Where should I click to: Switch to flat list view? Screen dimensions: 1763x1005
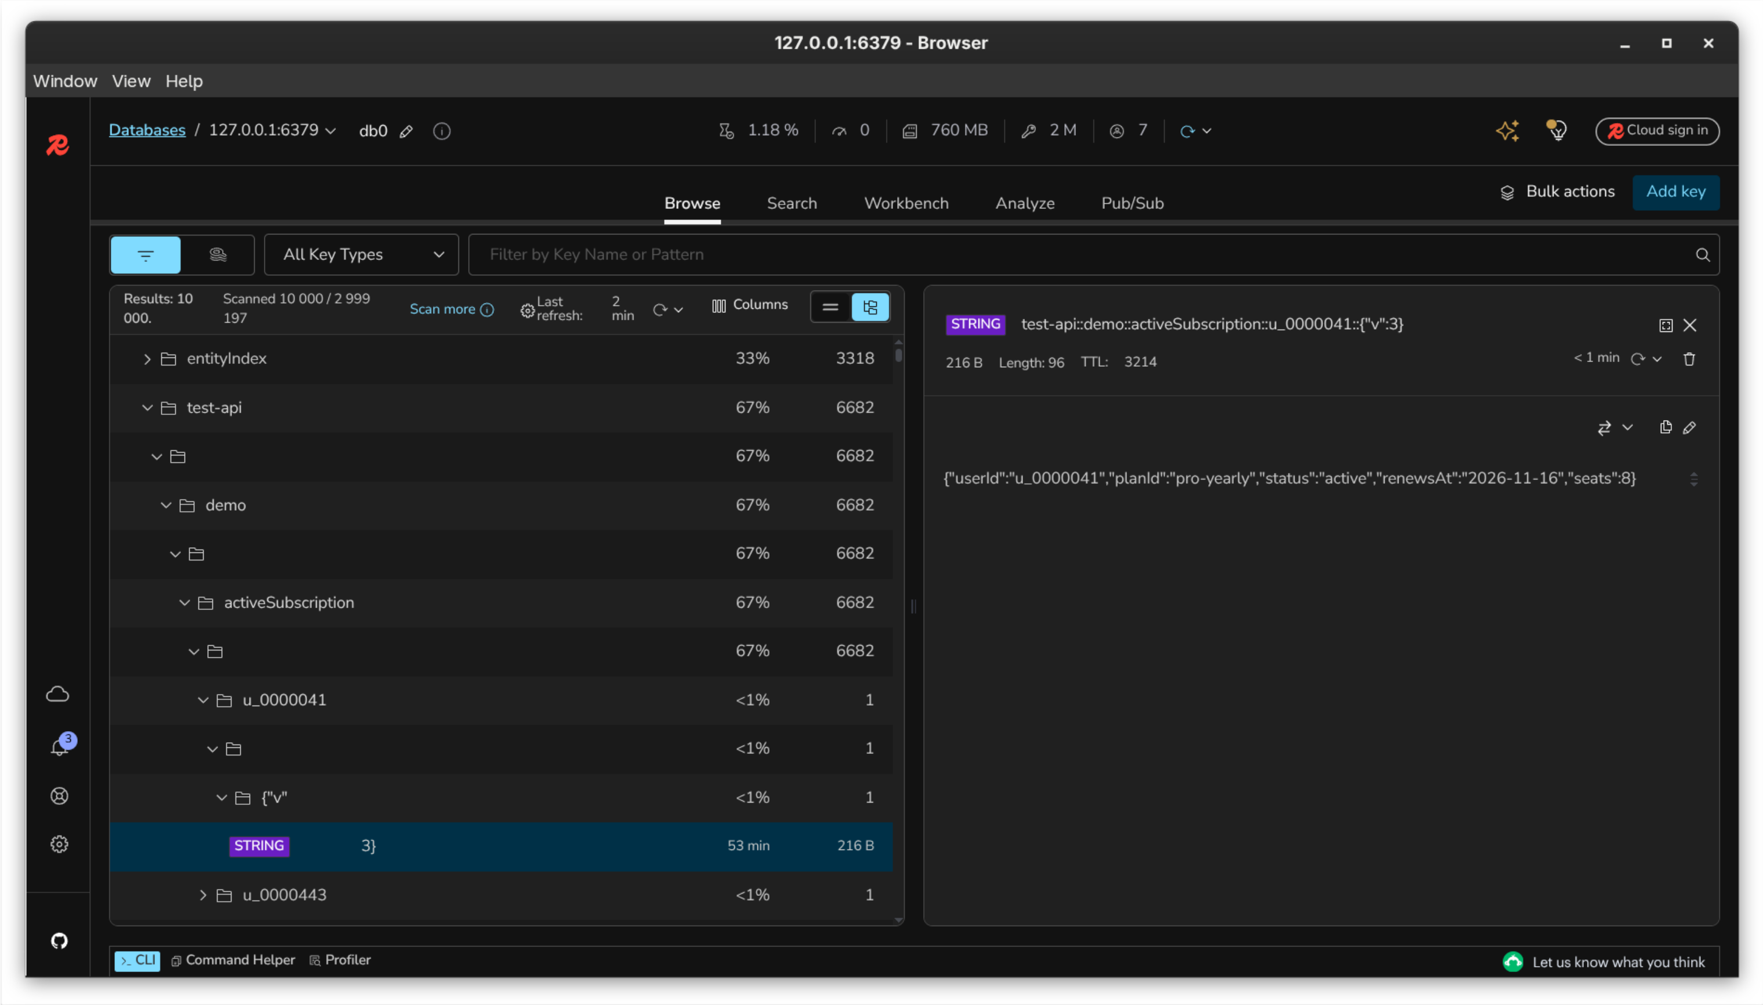[x=830, y=307]
